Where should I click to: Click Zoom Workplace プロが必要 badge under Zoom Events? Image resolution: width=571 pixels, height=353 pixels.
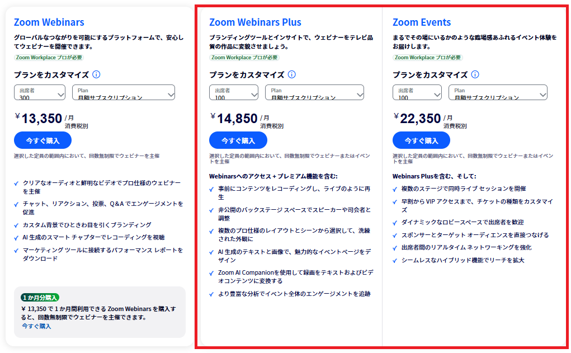428,57
